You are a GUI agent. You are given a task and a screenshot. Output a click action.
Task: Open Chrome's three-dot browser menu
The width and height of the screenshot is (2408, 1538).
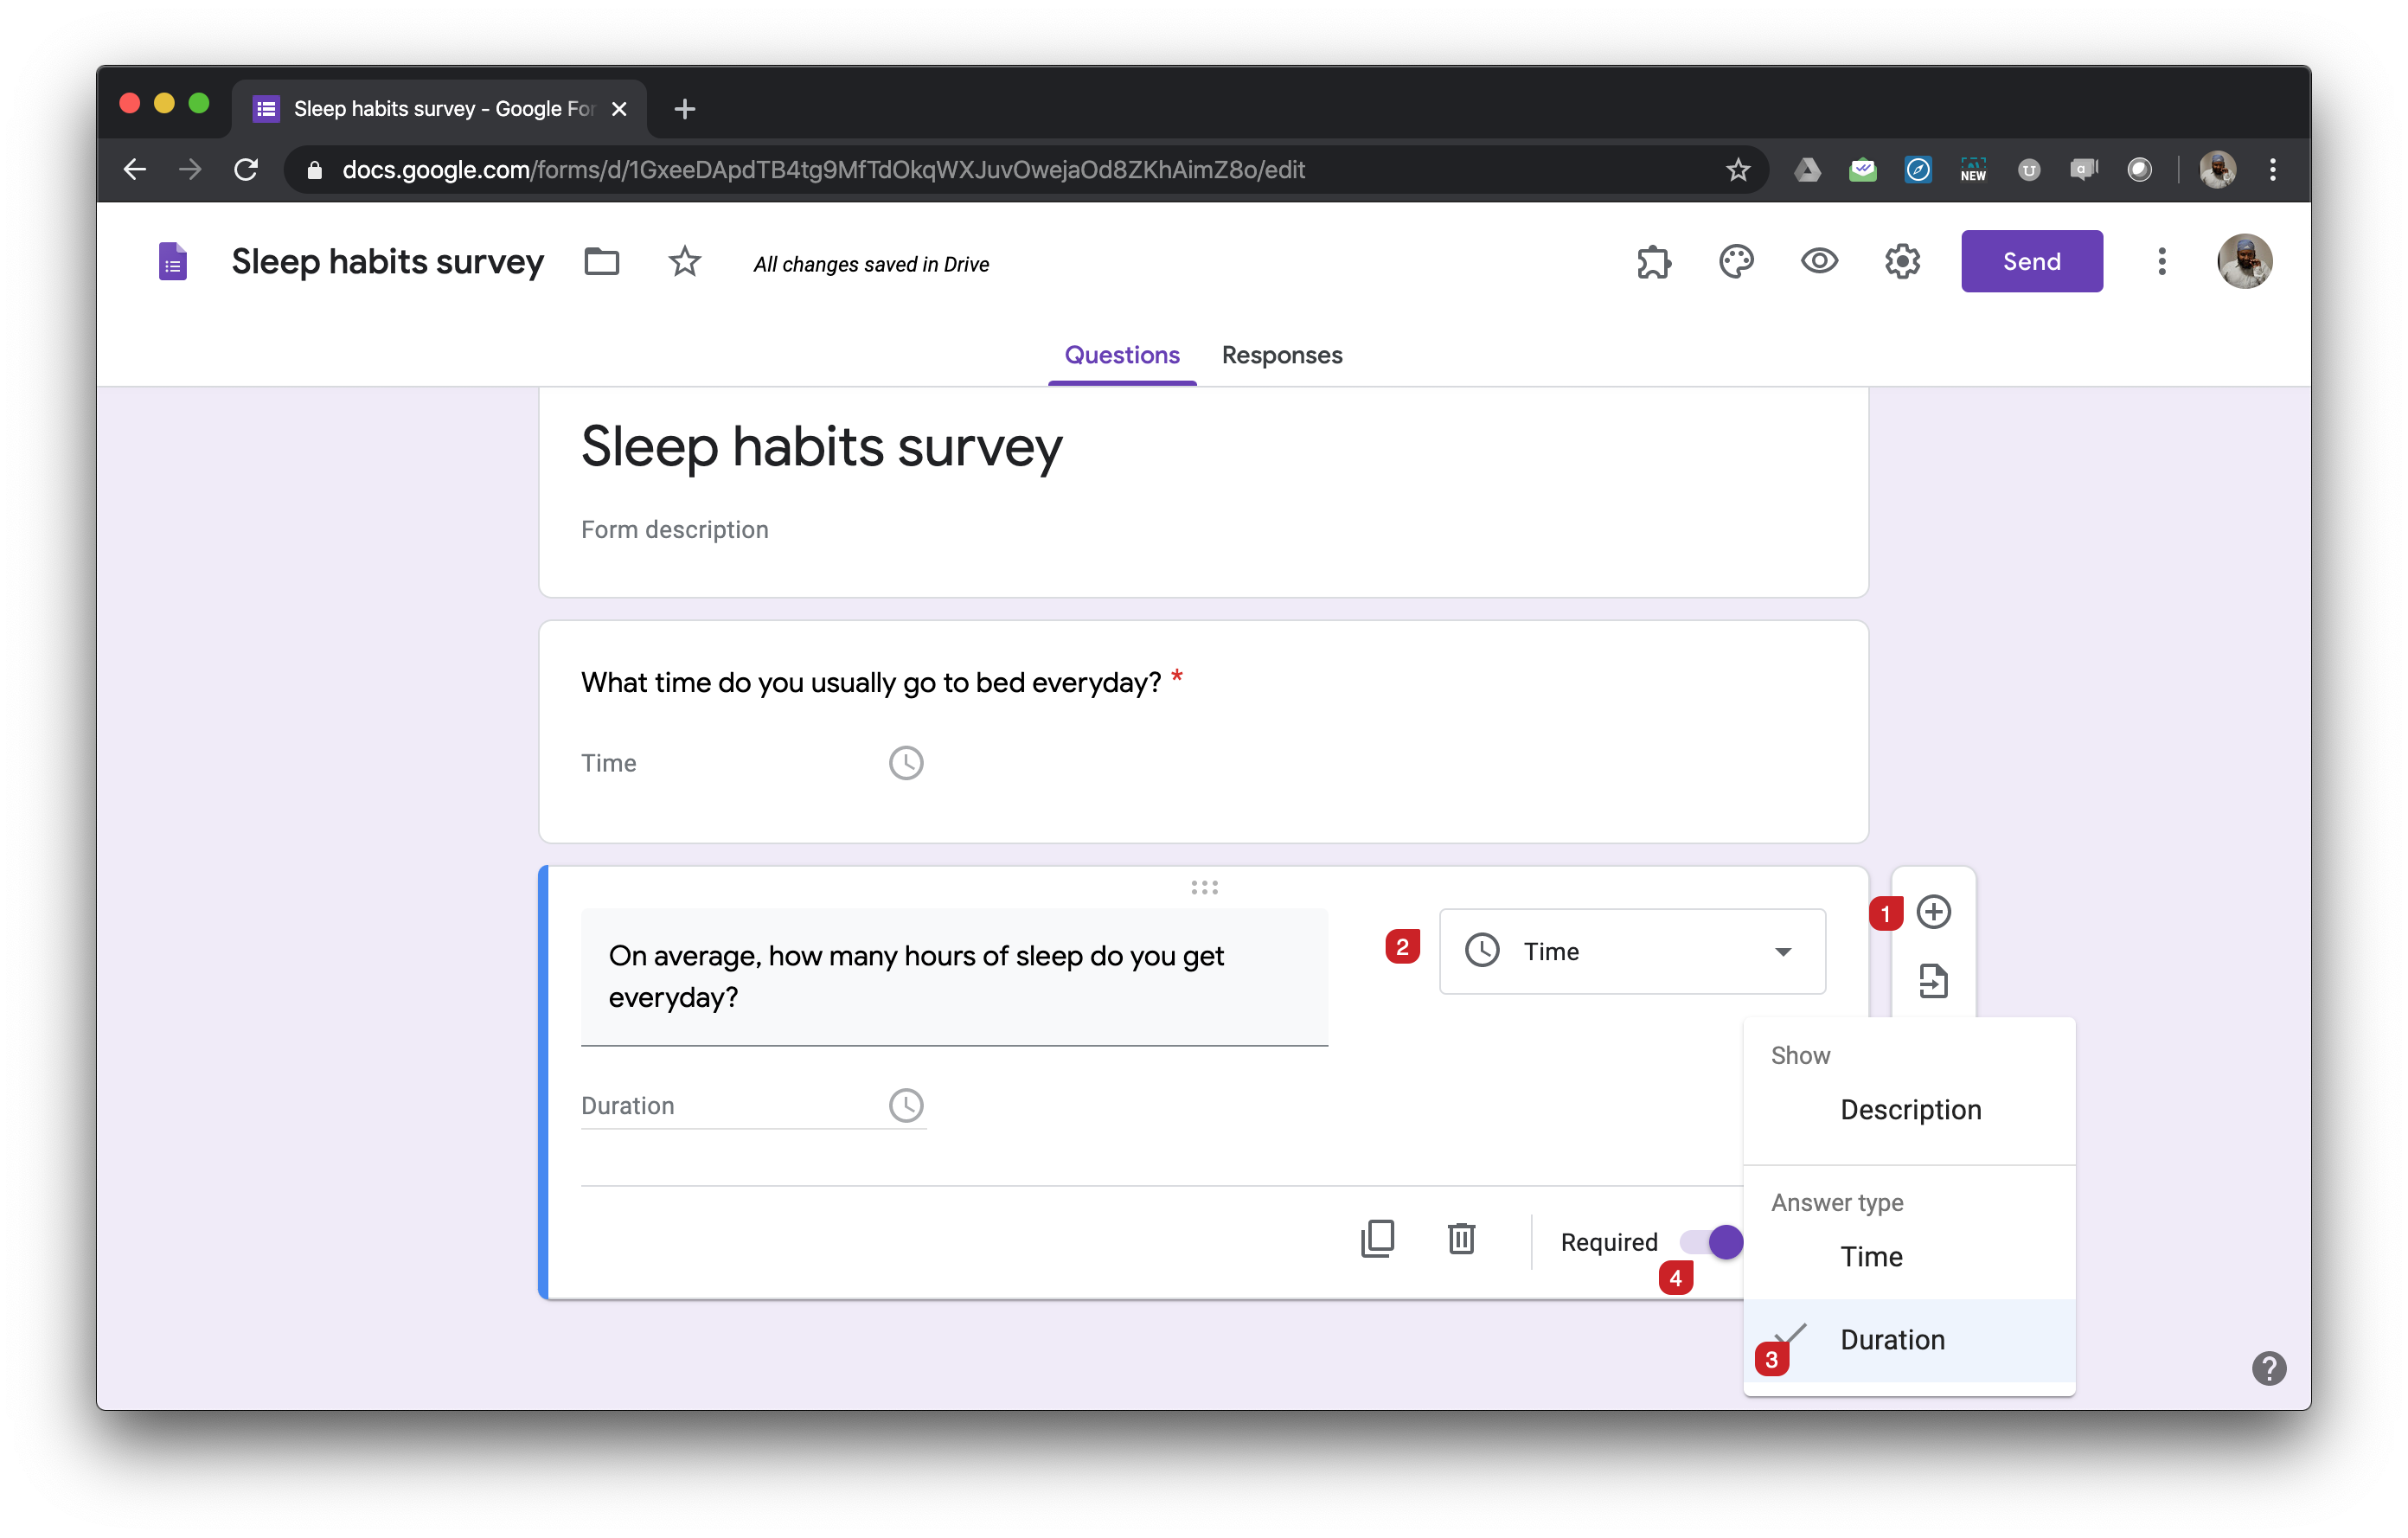[x=2272, y=170]
